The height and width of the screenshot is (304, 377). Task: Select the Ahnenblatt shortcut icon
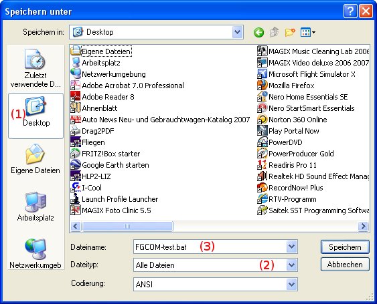pos(75,108)
